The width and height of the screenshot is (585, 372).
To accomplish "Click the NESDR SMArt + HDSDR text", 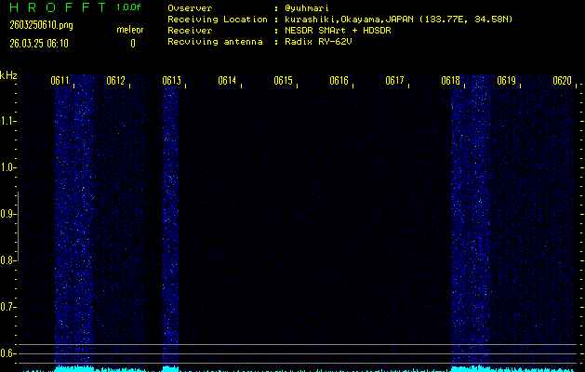I will coord(338,31).
